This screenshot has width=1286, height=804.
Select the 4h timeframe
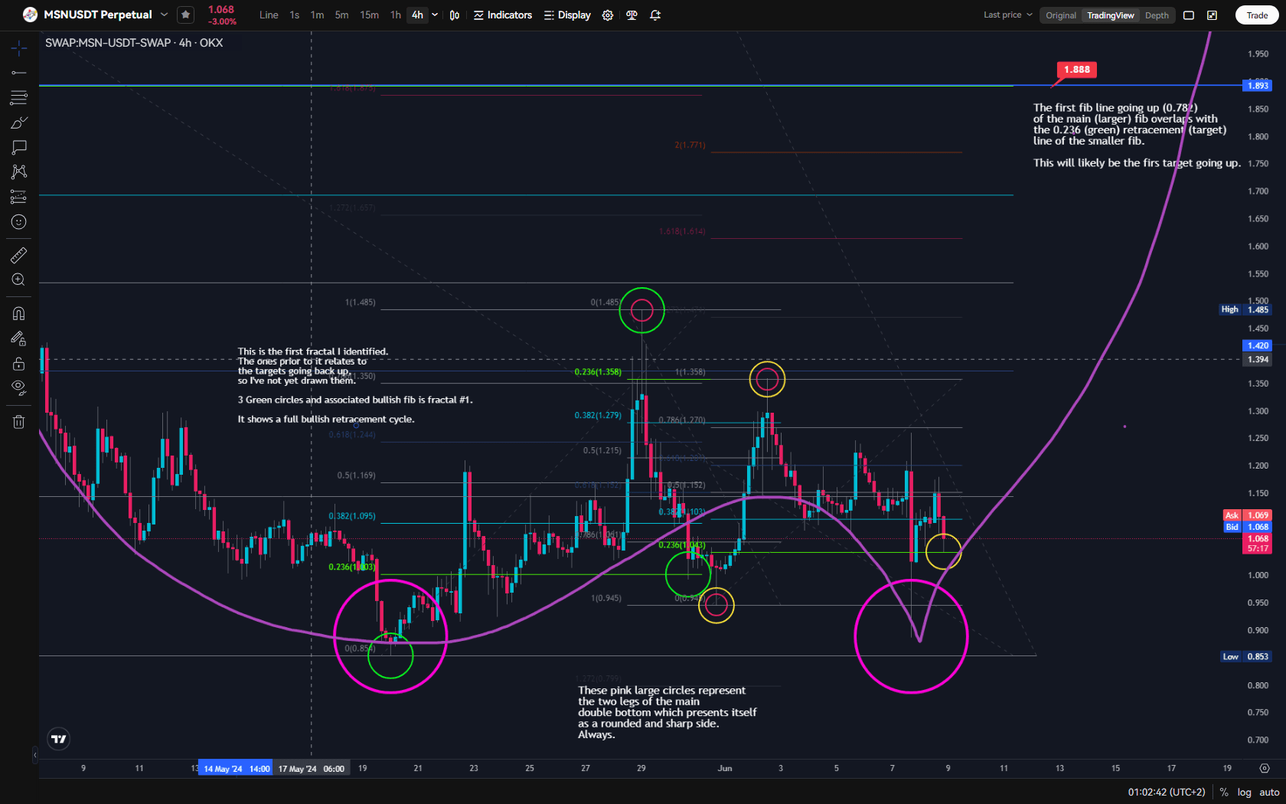[417, 15]
